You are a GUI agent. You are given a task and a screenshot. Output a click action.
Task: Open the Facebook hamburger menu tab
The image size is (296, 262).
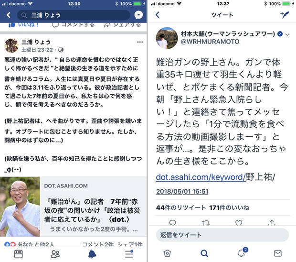pos(129,254)
